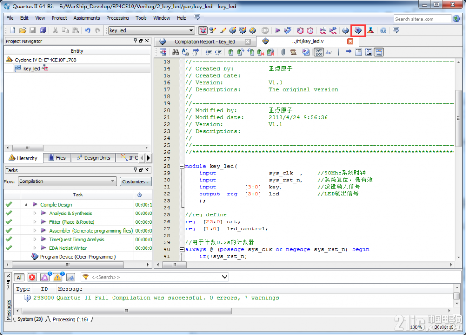Decrease indent in the editor

(x=219, y=52)
